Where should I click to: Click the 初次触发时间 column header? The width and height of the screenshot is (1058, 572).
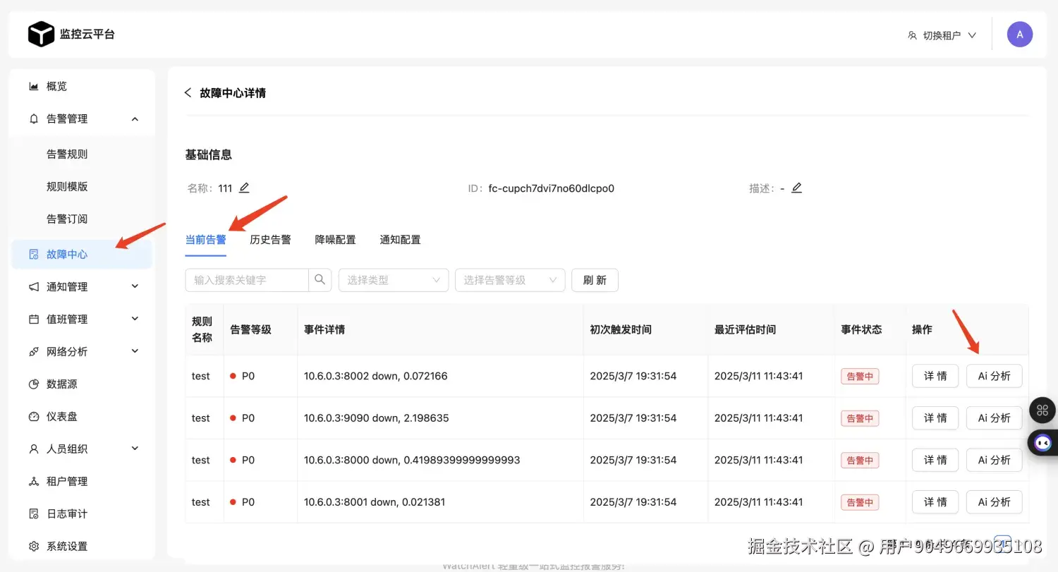coord(621,329)
